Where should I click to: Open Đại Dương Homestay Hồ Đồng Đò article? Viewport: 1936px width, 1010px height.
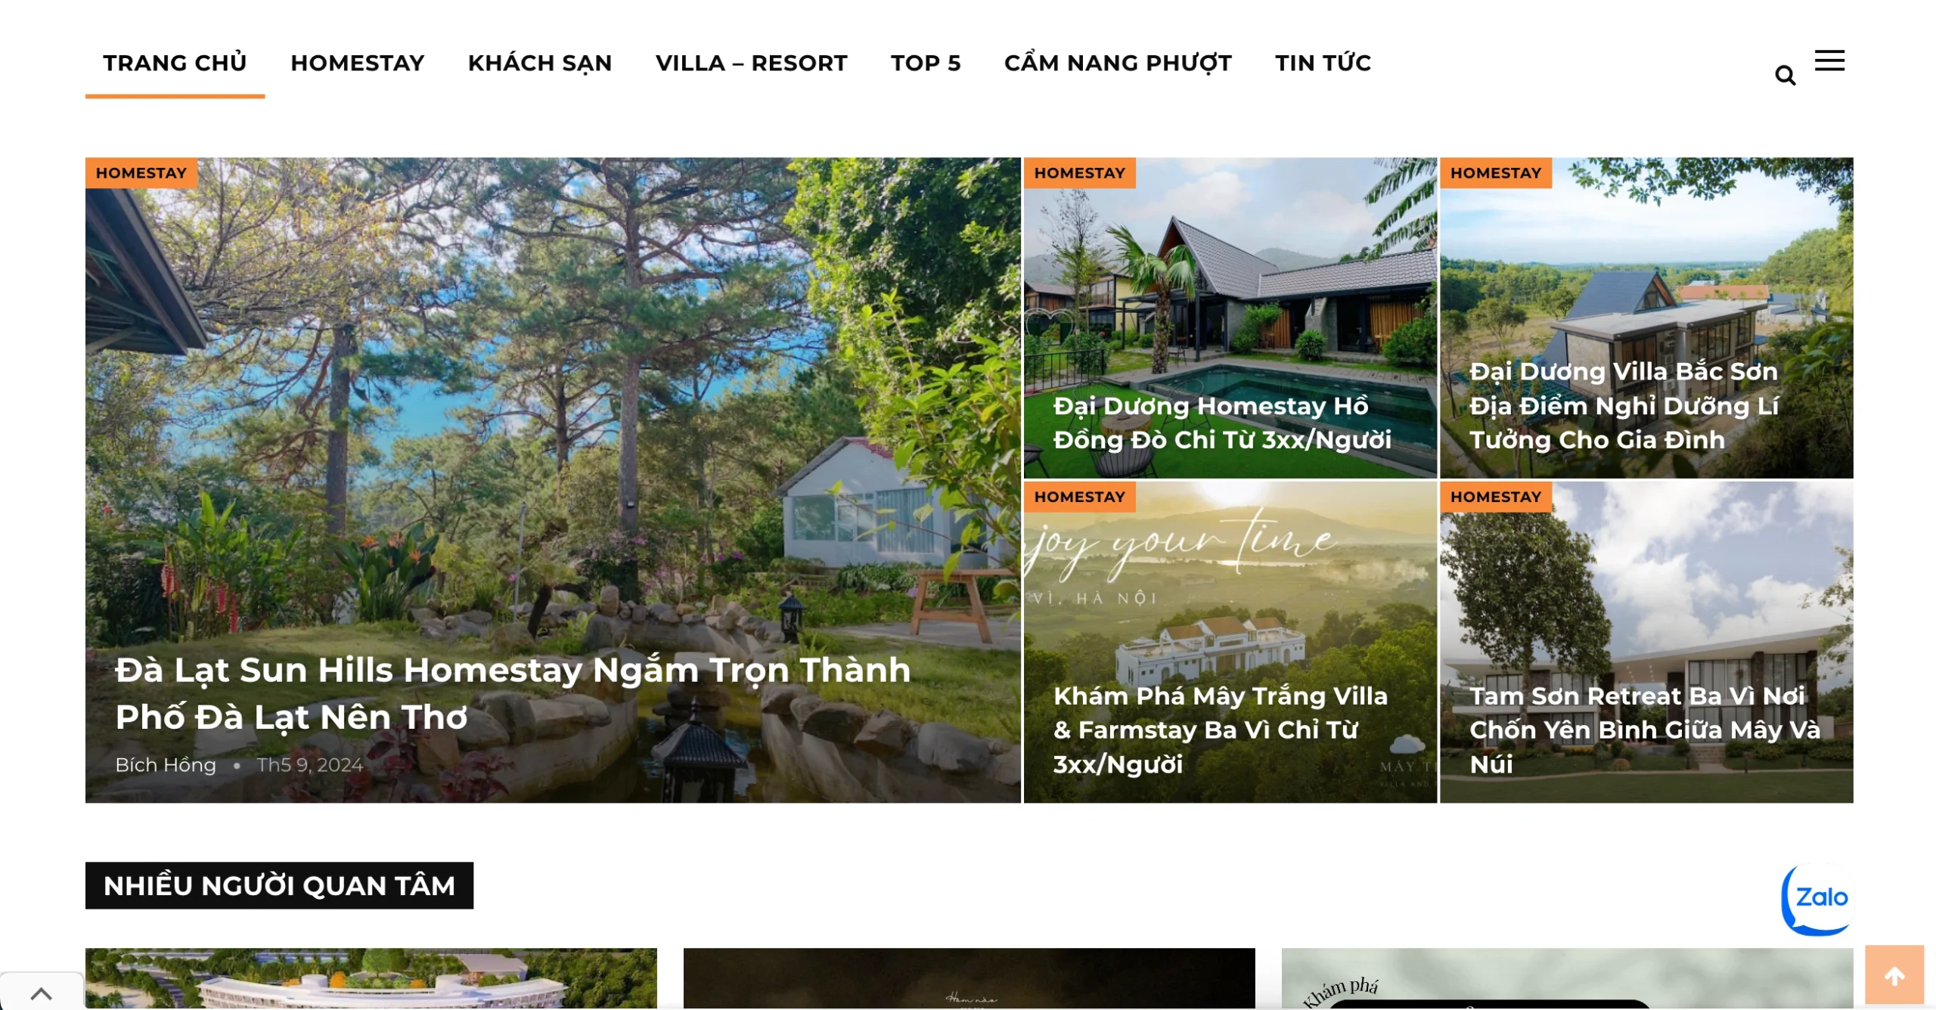point(1221,423)
